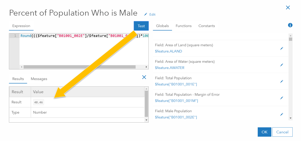Run the expression with Test button

[141, 26]
